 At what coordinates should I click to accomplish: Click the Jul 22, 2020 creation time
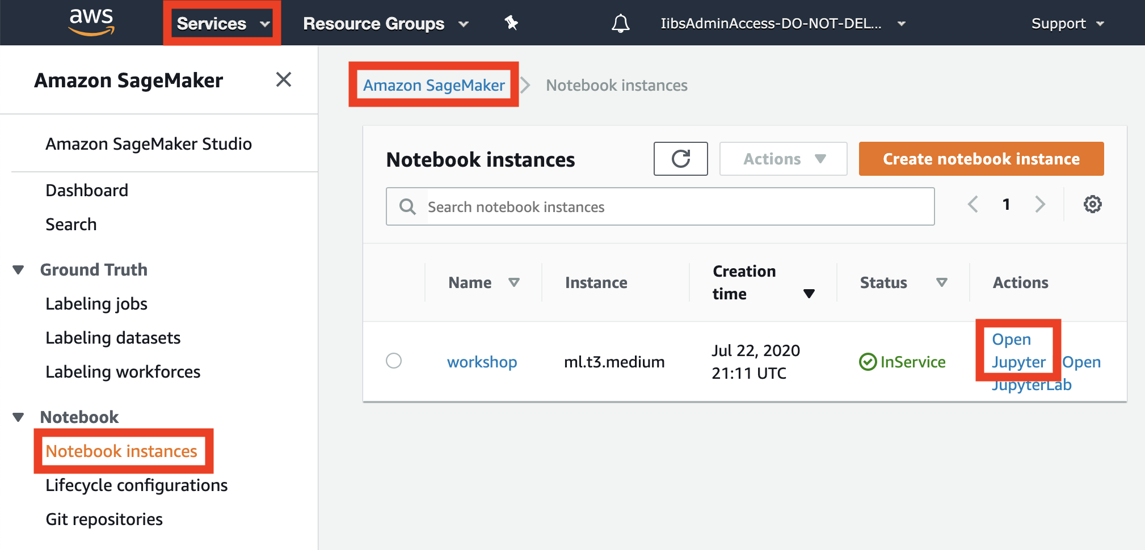pos(756,362)
